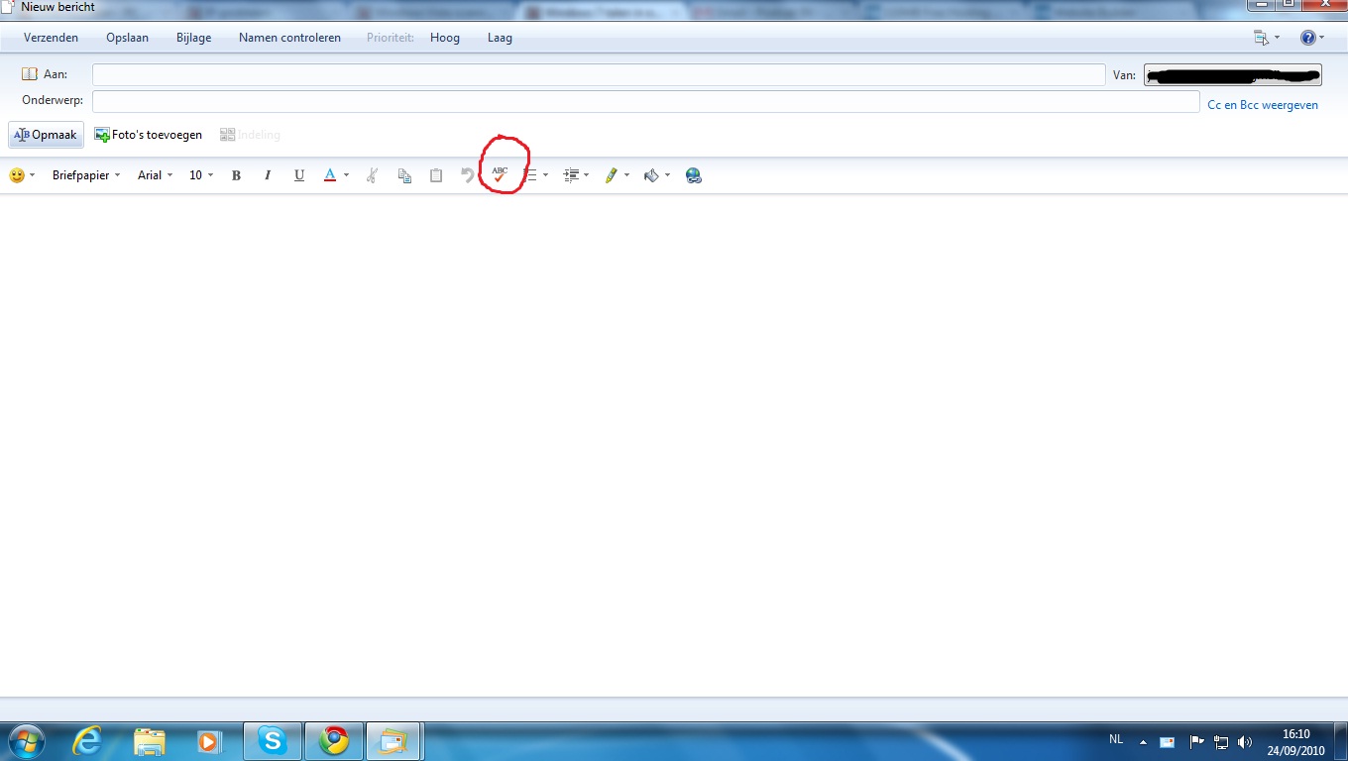1348x761 pixels.
Task: Click the Onderwerp subject field
Action: (x=646, y=101)
